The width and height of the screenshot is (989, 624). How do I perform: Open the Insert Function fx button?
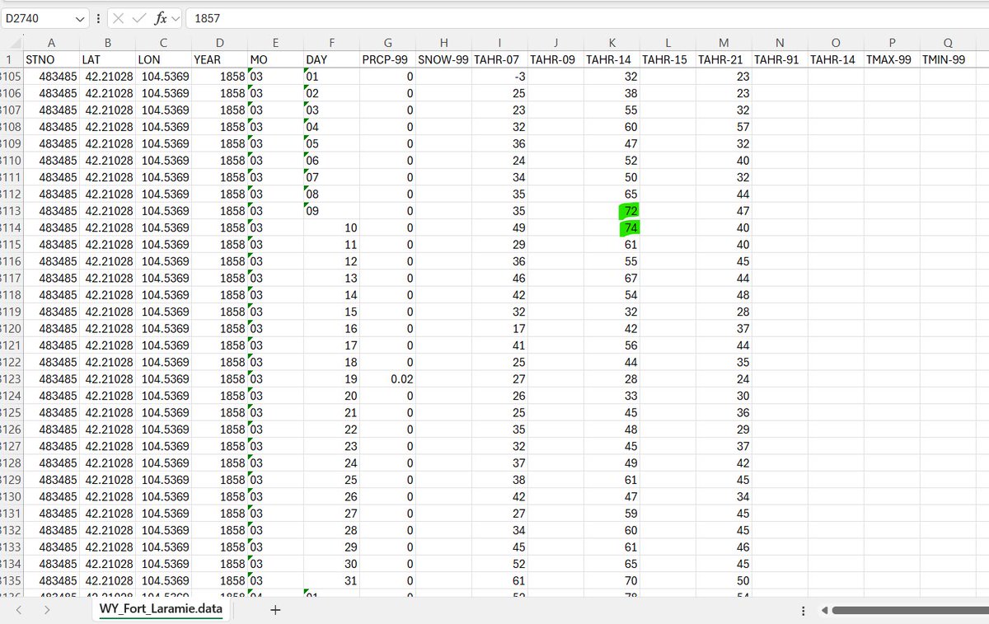click(161, 17)
